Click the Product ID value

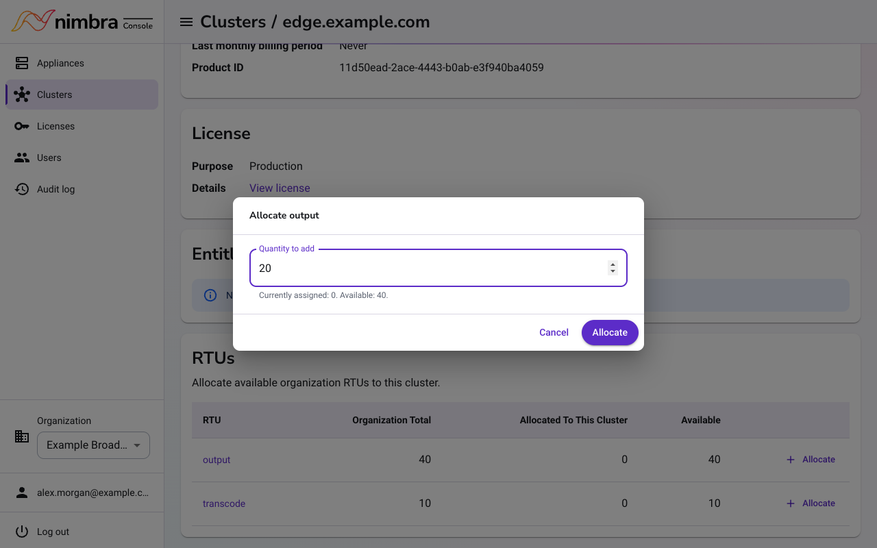pyautogui.click(x=441, y=67)
